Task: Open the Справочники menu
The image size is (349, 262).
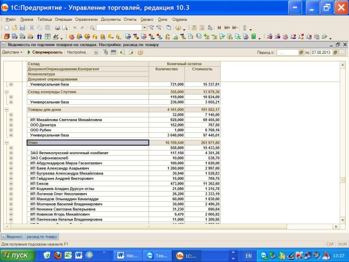Action: (86, 19)
